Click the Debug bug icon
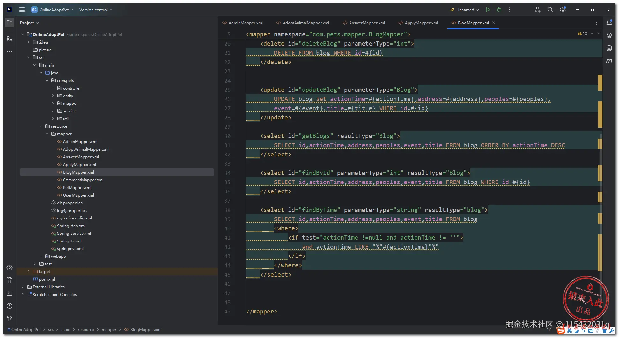This screenshot has width=619, height=338. click(x=499, y=10)
